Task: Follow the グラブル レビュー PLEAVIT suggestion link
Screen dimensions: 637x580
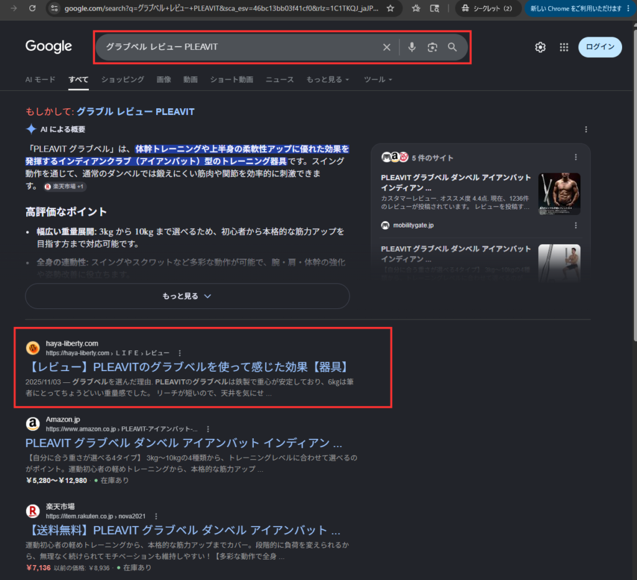Action: (x=135, y=112)
